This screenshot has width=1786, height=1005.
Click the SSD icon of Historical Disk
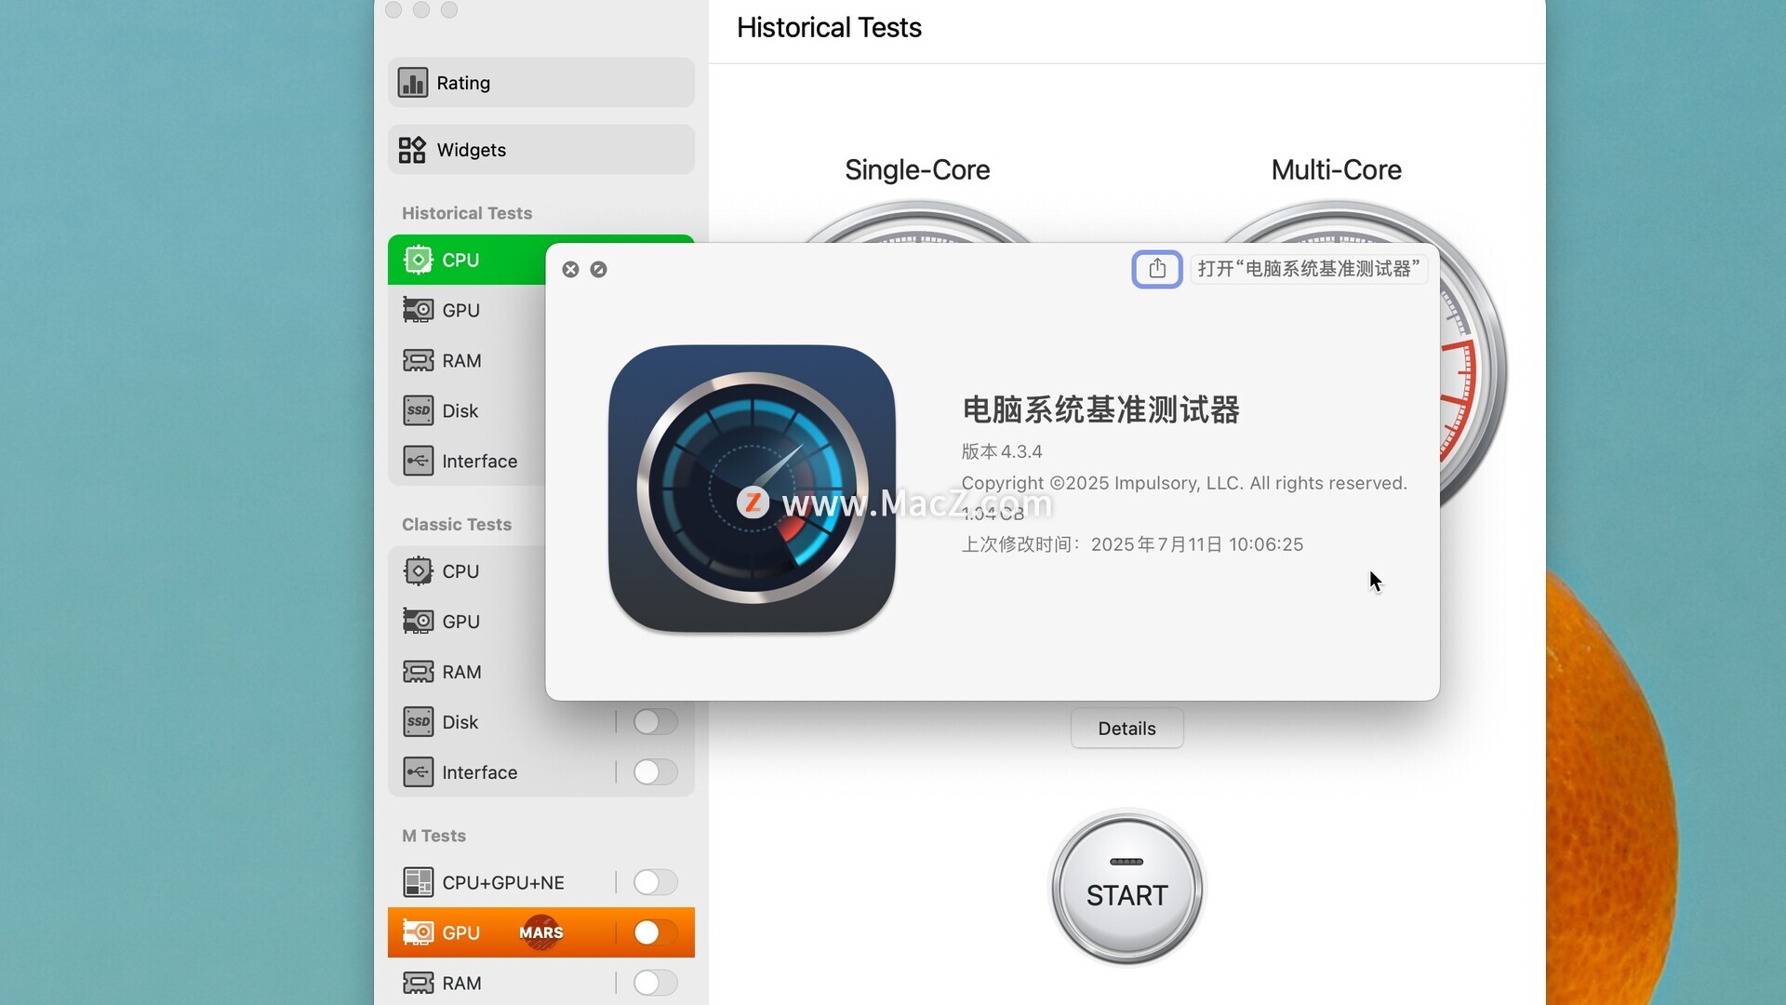[x=418, y=410]
